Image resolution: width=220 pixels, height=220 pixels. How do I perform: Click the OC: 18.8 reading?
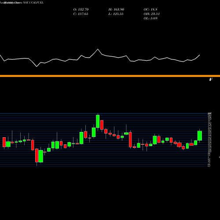150,10
